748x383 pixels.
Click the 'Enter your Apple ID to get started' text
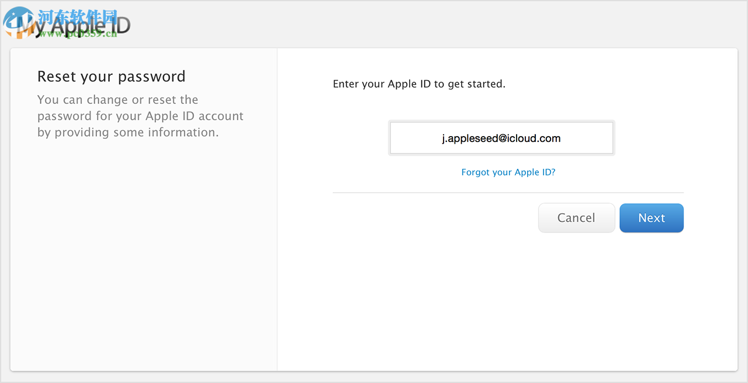coord(418,84)
